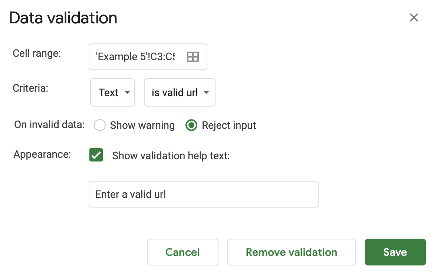Close the Data validation dialog with X
Image resolution: width=434 pixels, height=274 pixels.
point(414,17)
